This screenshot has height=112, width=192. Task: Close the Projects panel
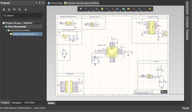(43, 3)
